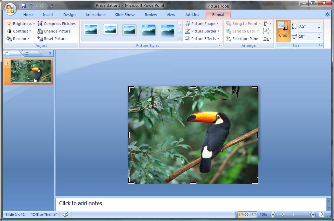The image size is (334, 221).
Task: Switch to Slide Sorter view
Action: [x=247, y=214]
